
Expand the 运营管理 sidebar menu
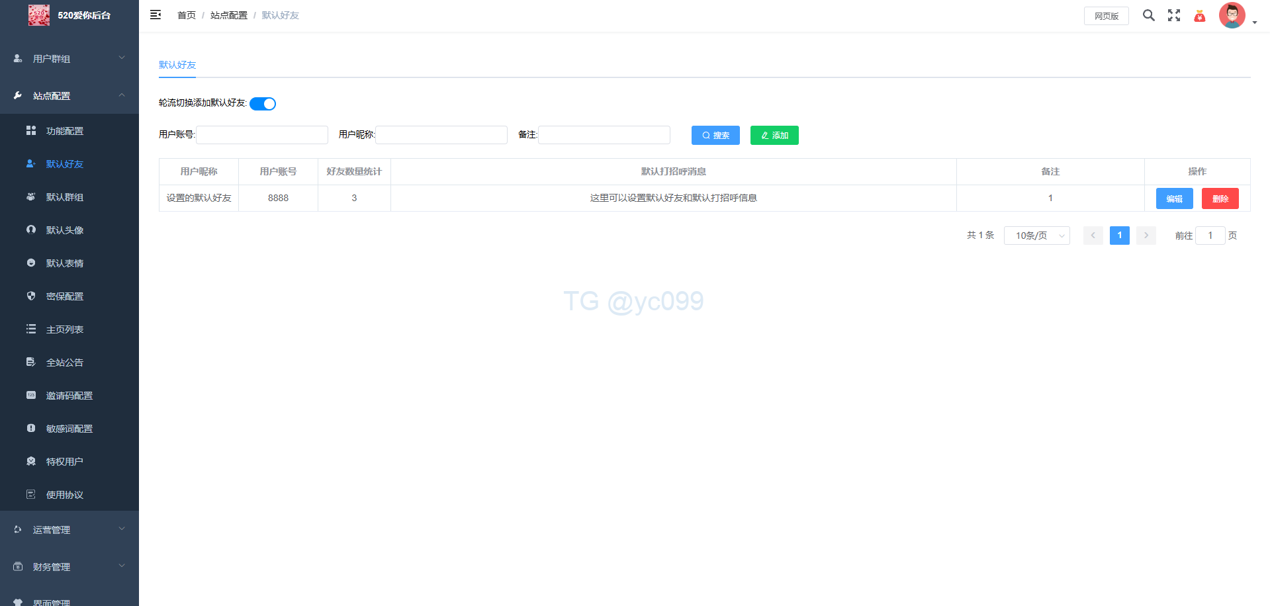tap(69, 530)
